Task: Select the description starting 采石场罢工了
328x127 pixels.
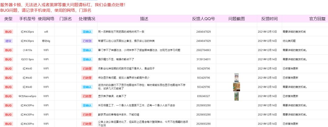Action: point(137,105)
